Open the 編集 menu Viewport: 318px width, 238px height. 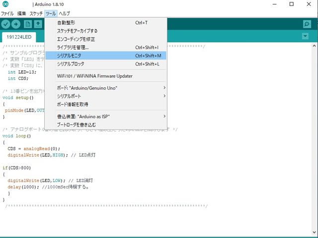tap(22, 13)
